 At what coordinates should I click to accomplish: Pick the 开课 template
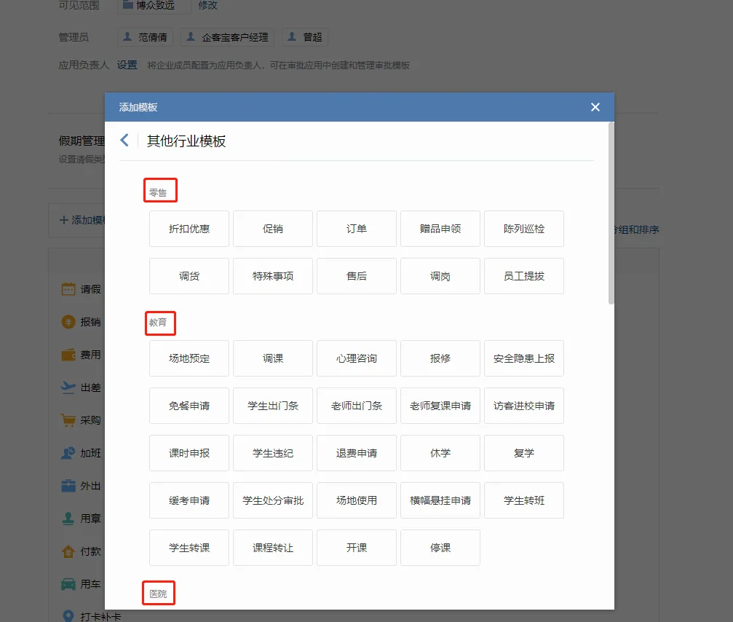[x=357, y=547]
